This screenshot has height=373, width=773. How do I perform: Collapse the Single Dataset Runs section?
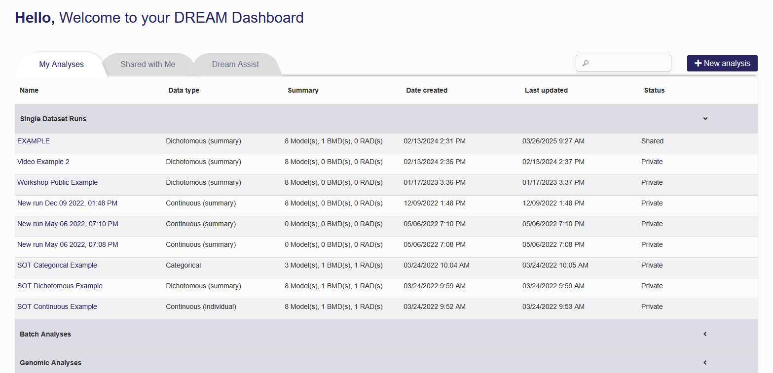tap(705, 119)
